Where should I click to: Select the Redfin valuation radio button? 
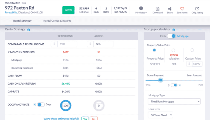point(173,50)
